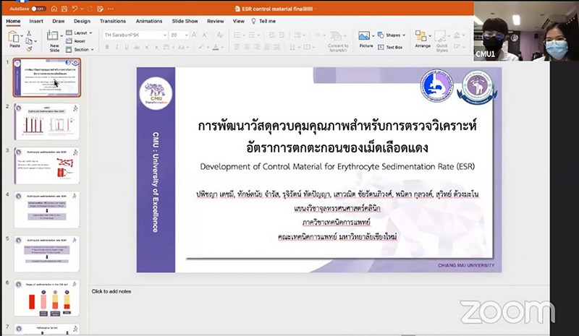Clear all formatting icon
The image size is (579, 336).
click(220, 35)
